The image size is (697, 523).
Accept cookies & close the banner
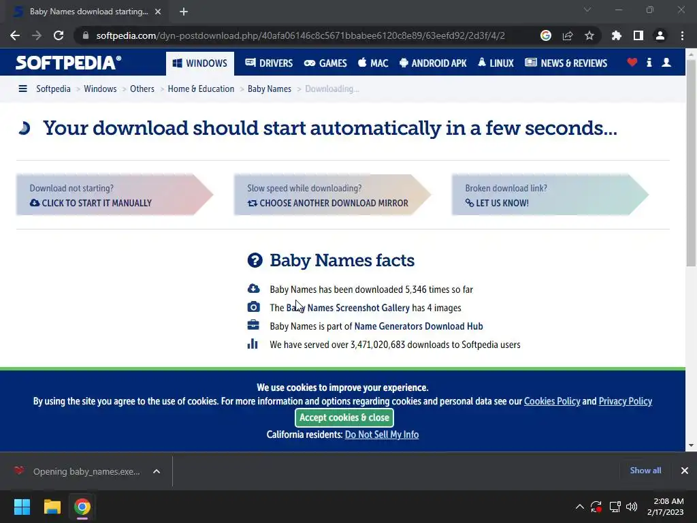tap(344, 417)
